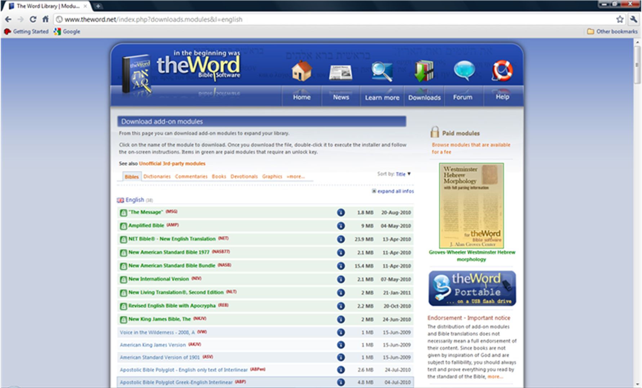642x388 pixels.
Task: Open the Learn more navigation menu
Action: point(382,97)
